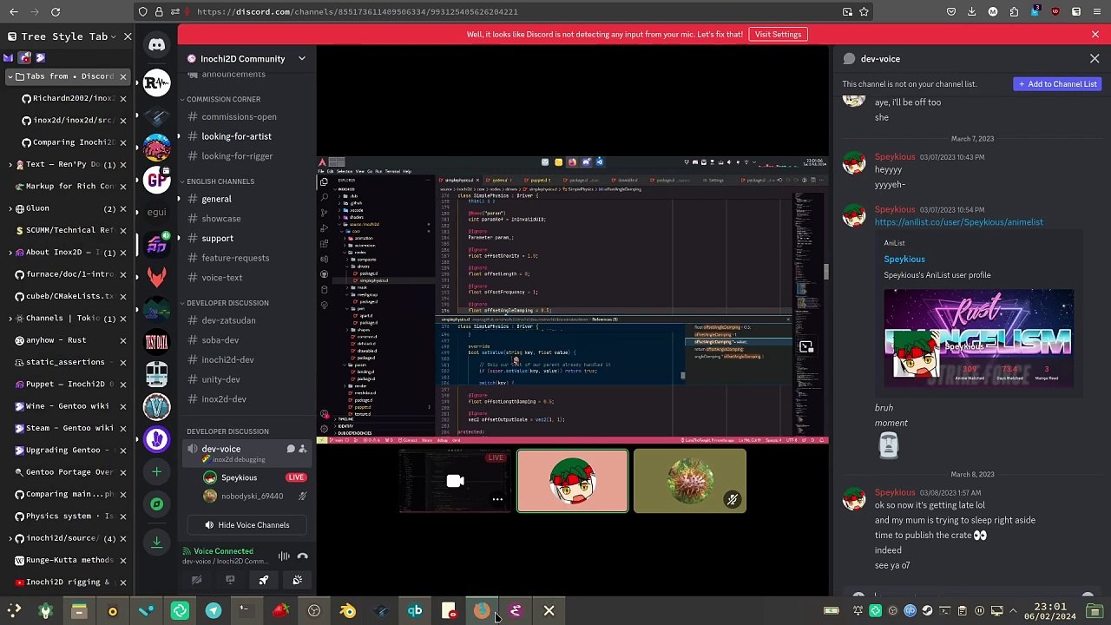Expand the About Inox2D tab tree
The image size is (1111, 625).
click(x=9, y=253)
